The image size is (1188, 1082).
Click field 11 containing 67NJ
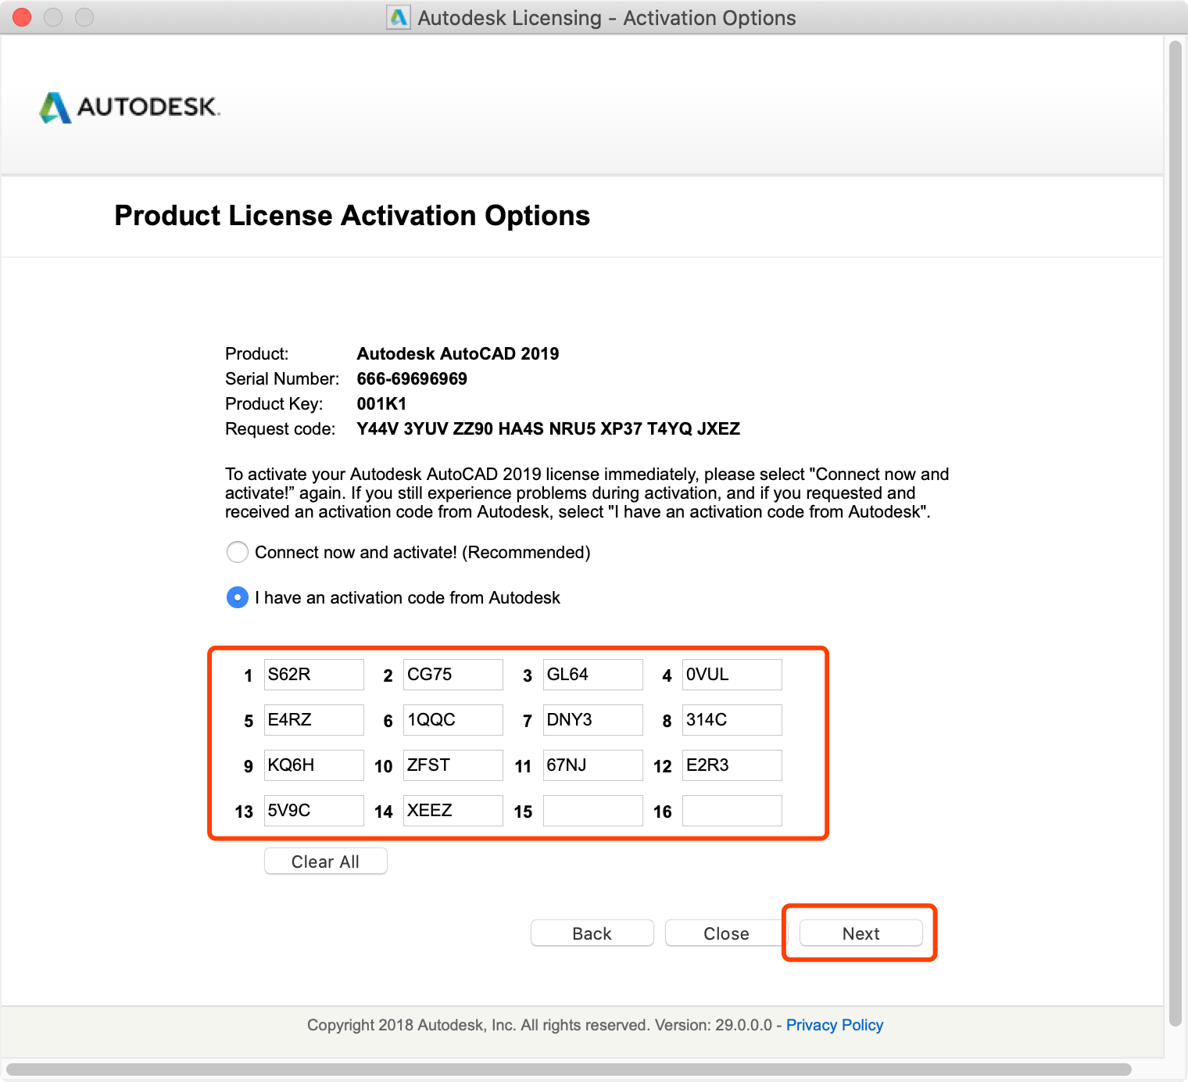click(x=592, y=765)
